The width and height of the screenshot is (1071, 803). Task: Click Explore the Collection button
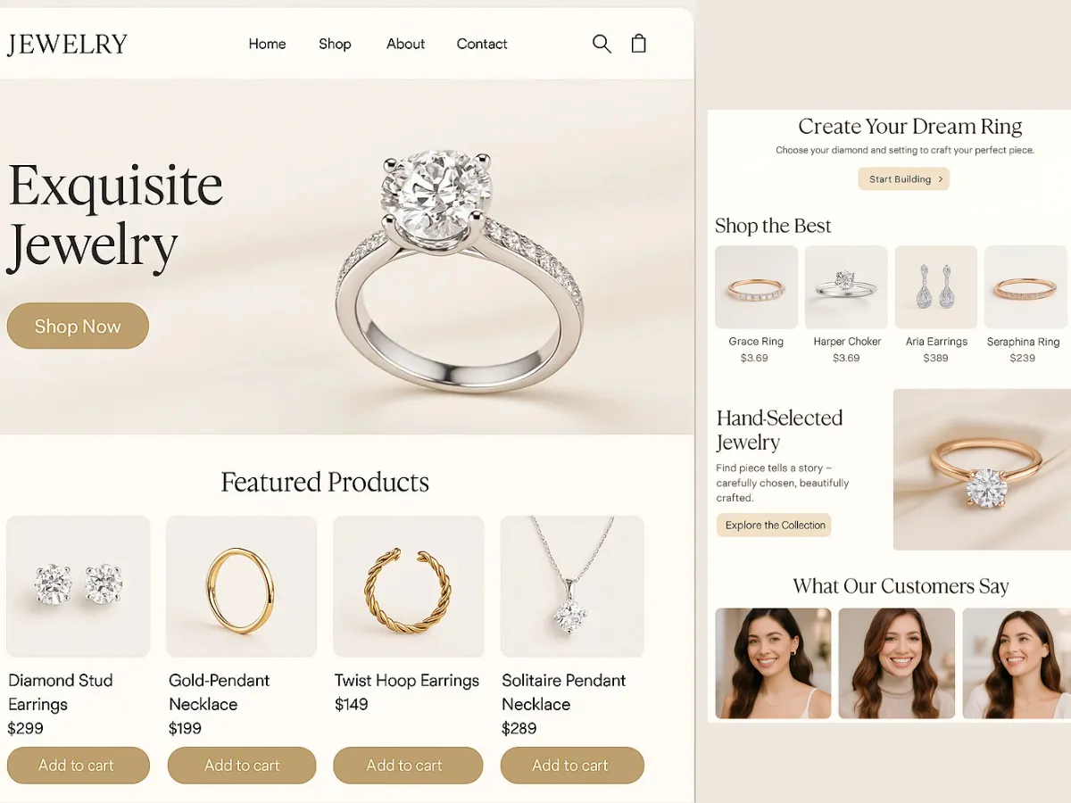click(774, 525)
